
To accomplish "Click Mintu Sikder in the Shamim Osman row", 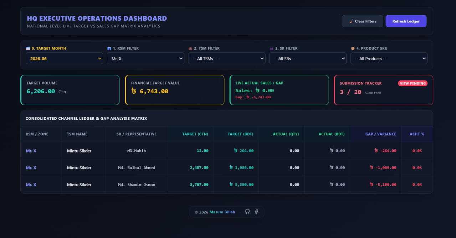I will (x=79, y=185).
